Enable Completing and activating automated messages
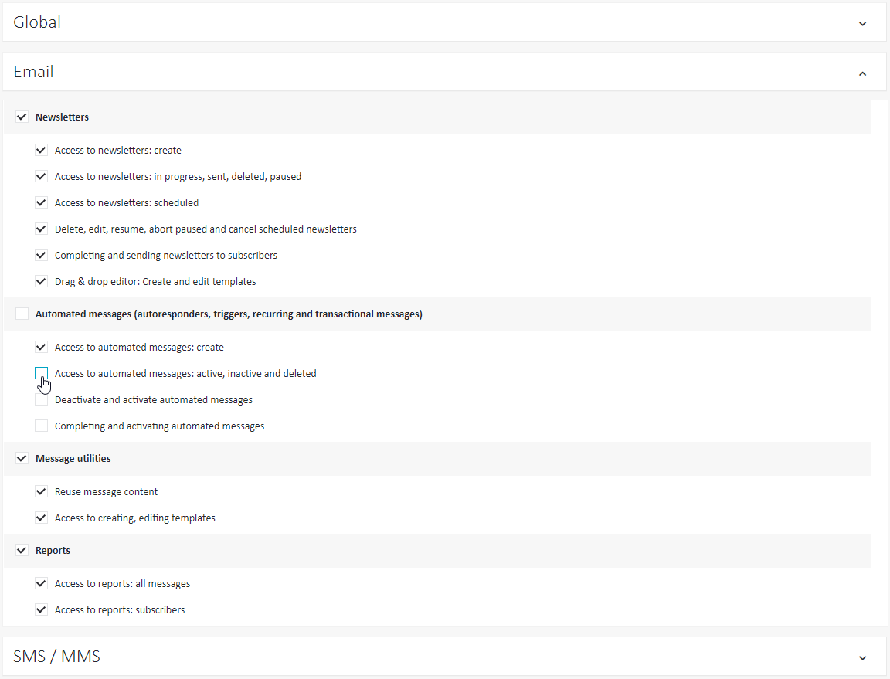 click(42, 426)
